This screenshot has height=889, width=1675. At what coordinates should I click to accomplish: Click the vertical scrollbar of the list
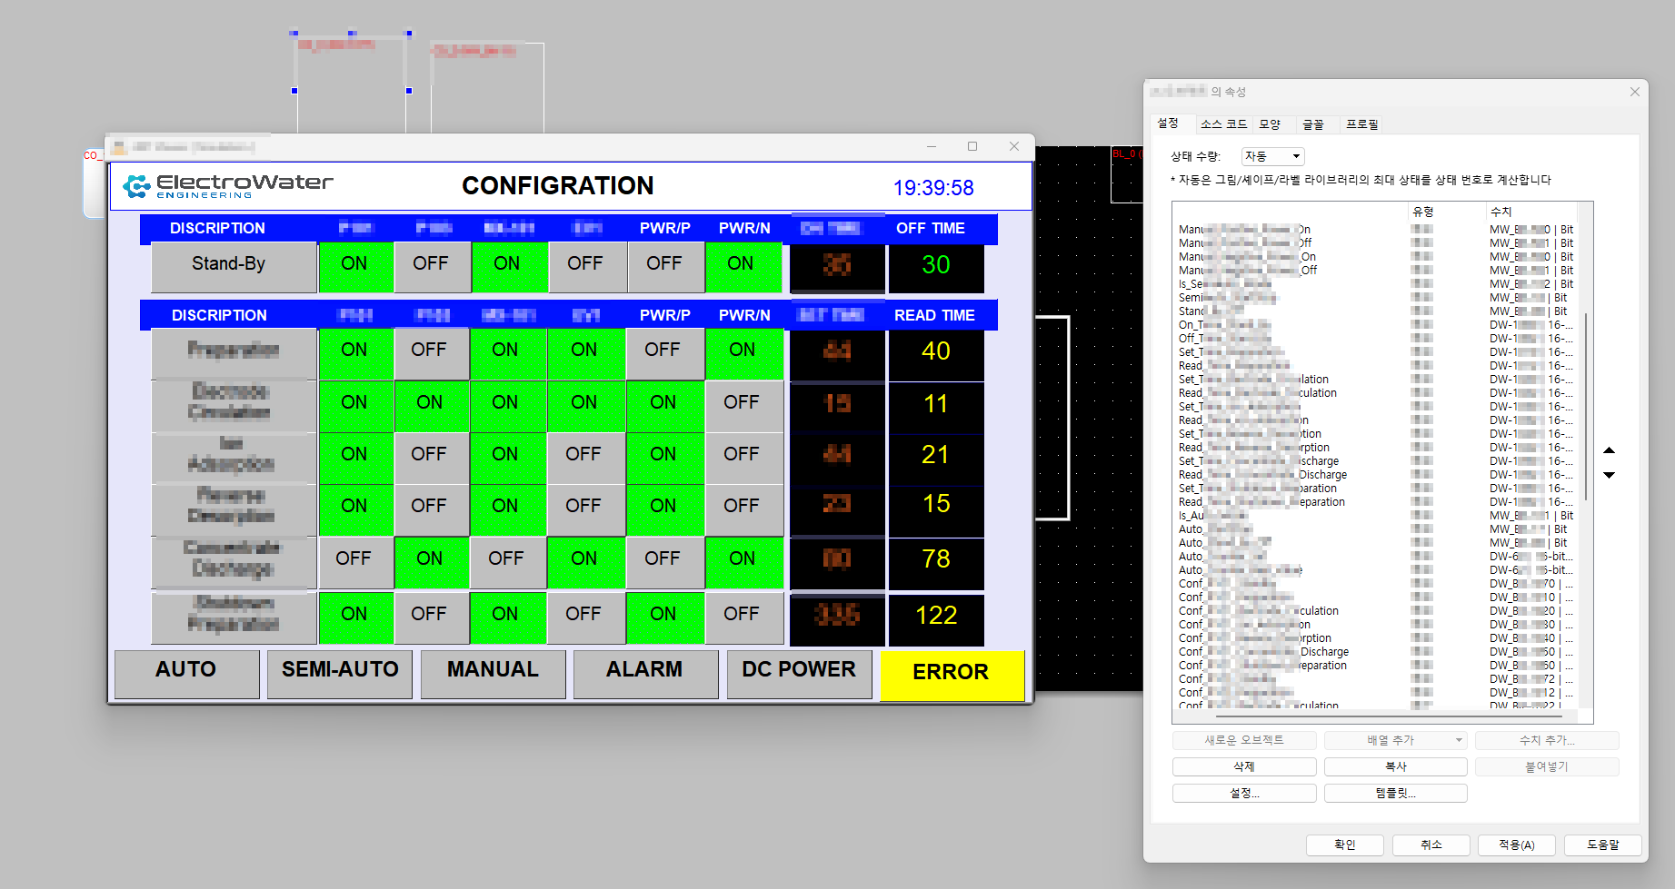pos(1586,409)
